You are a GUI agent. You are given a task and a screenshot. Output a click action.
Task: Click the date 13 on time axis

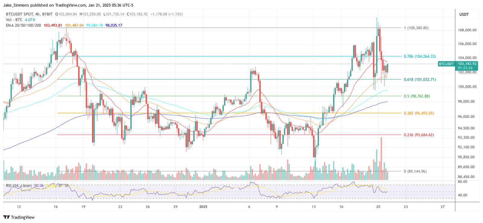pos(314,207)
